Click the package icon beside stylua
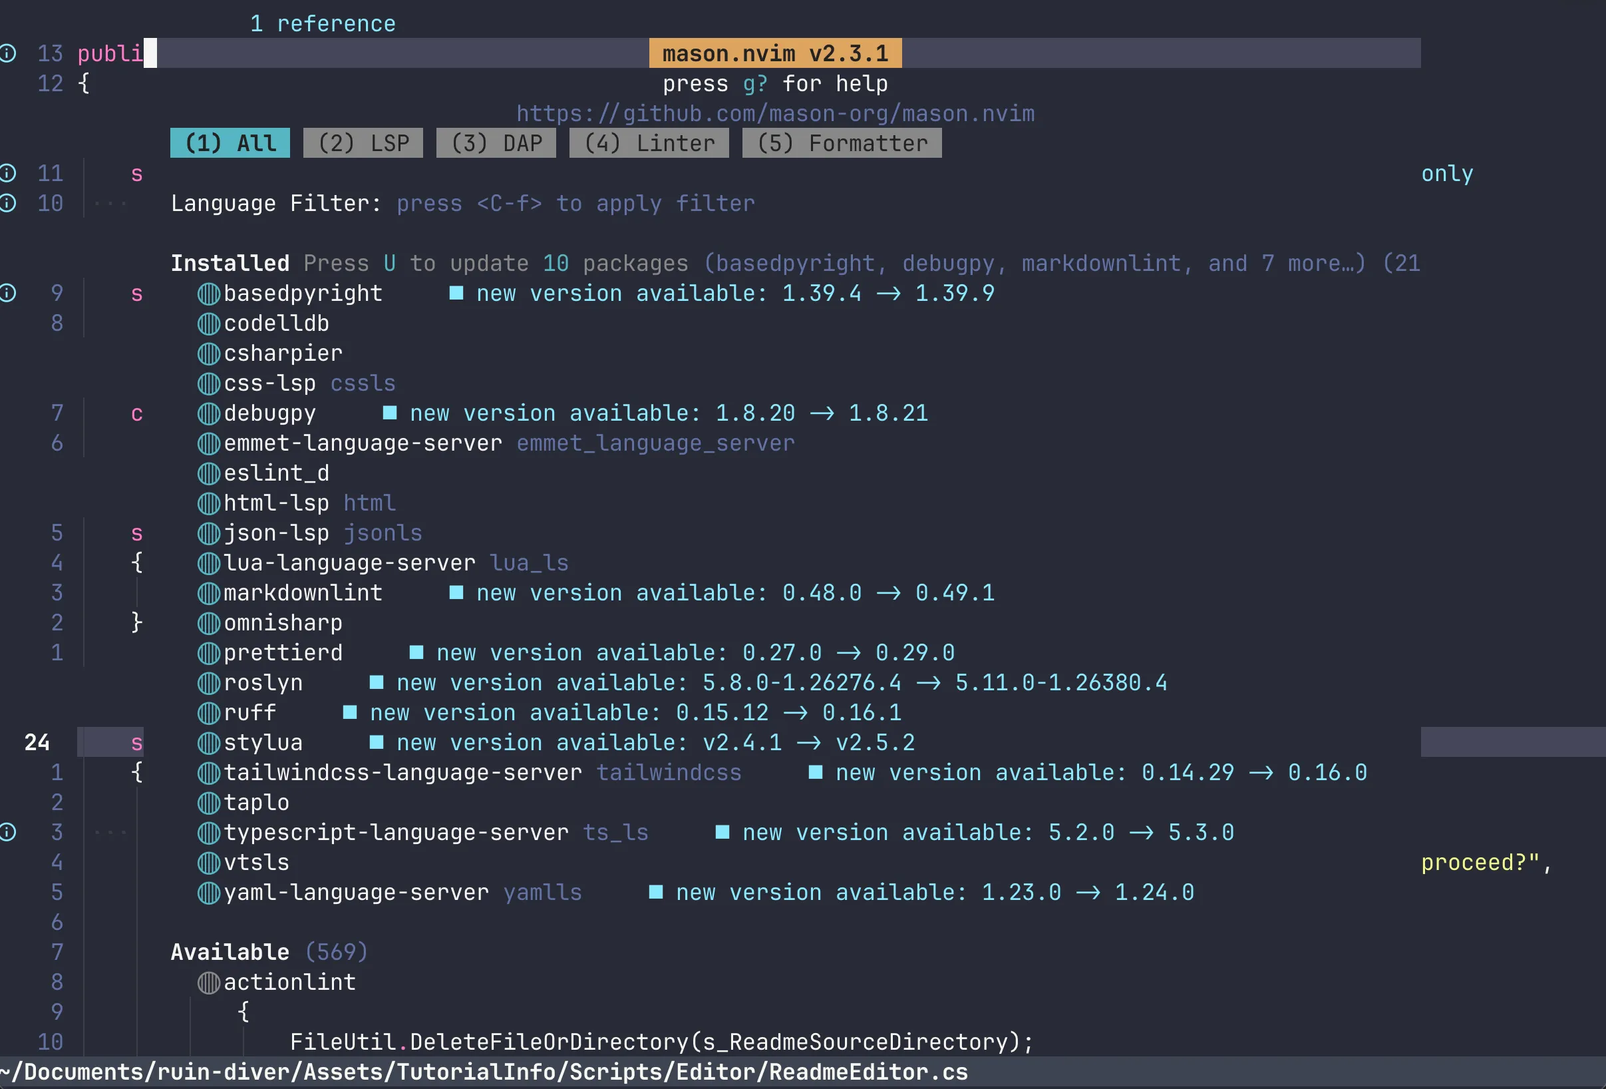The image size is (1606, 1089). (209, 744)
